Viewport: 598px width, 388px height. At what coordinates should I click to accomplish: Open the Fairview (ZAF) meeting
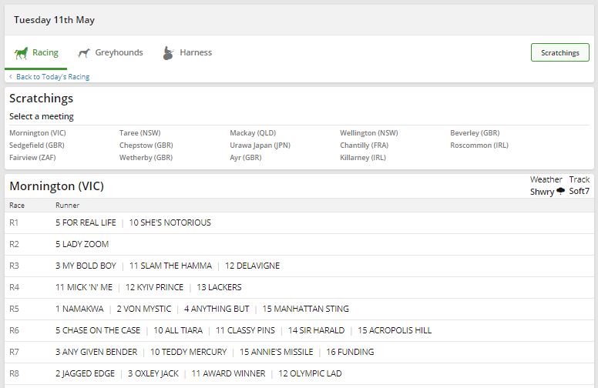click(32, 158)
